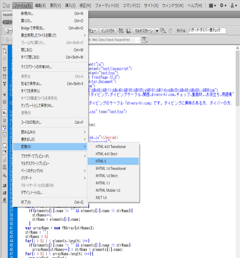Click マルチスクリーン button
Viewport: 240px width, 258px height.
[144, 31]
